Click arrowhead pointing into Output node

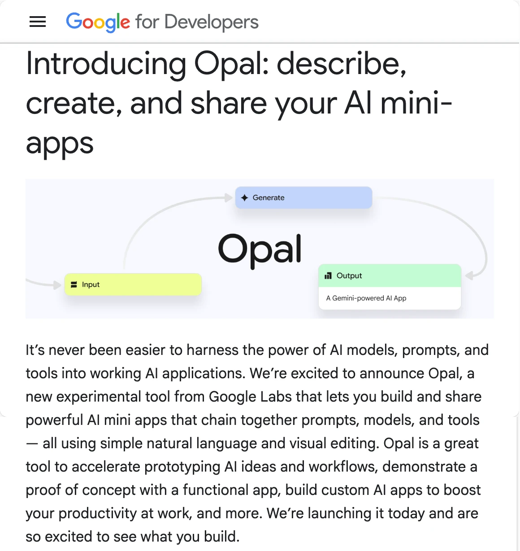point(469,275)
